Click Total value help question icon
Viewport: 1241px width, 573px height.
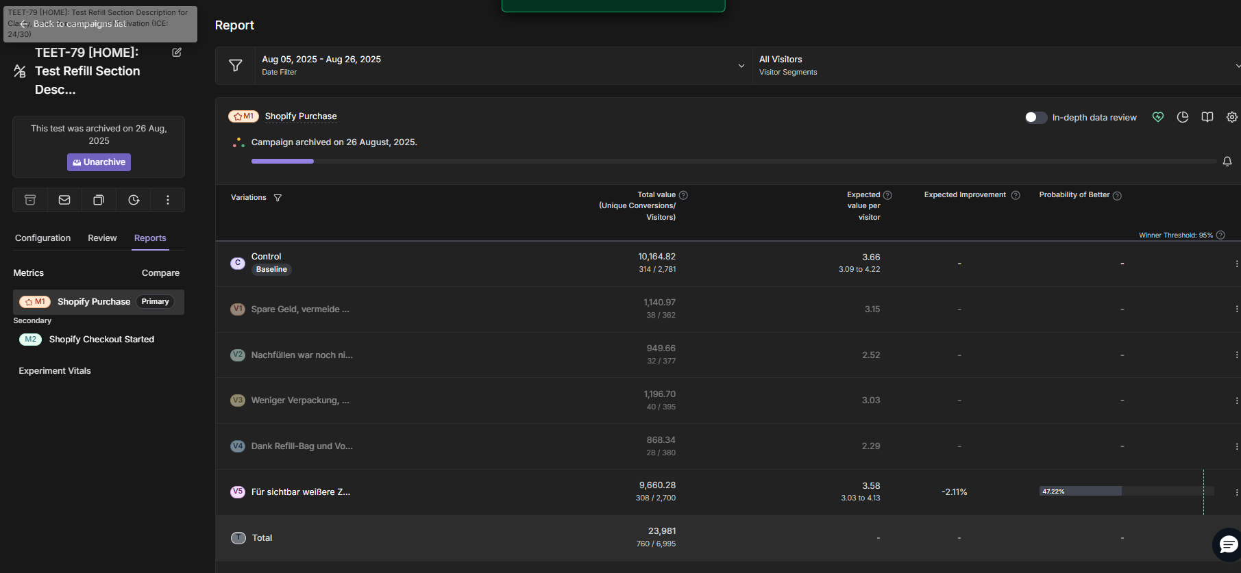683,195
